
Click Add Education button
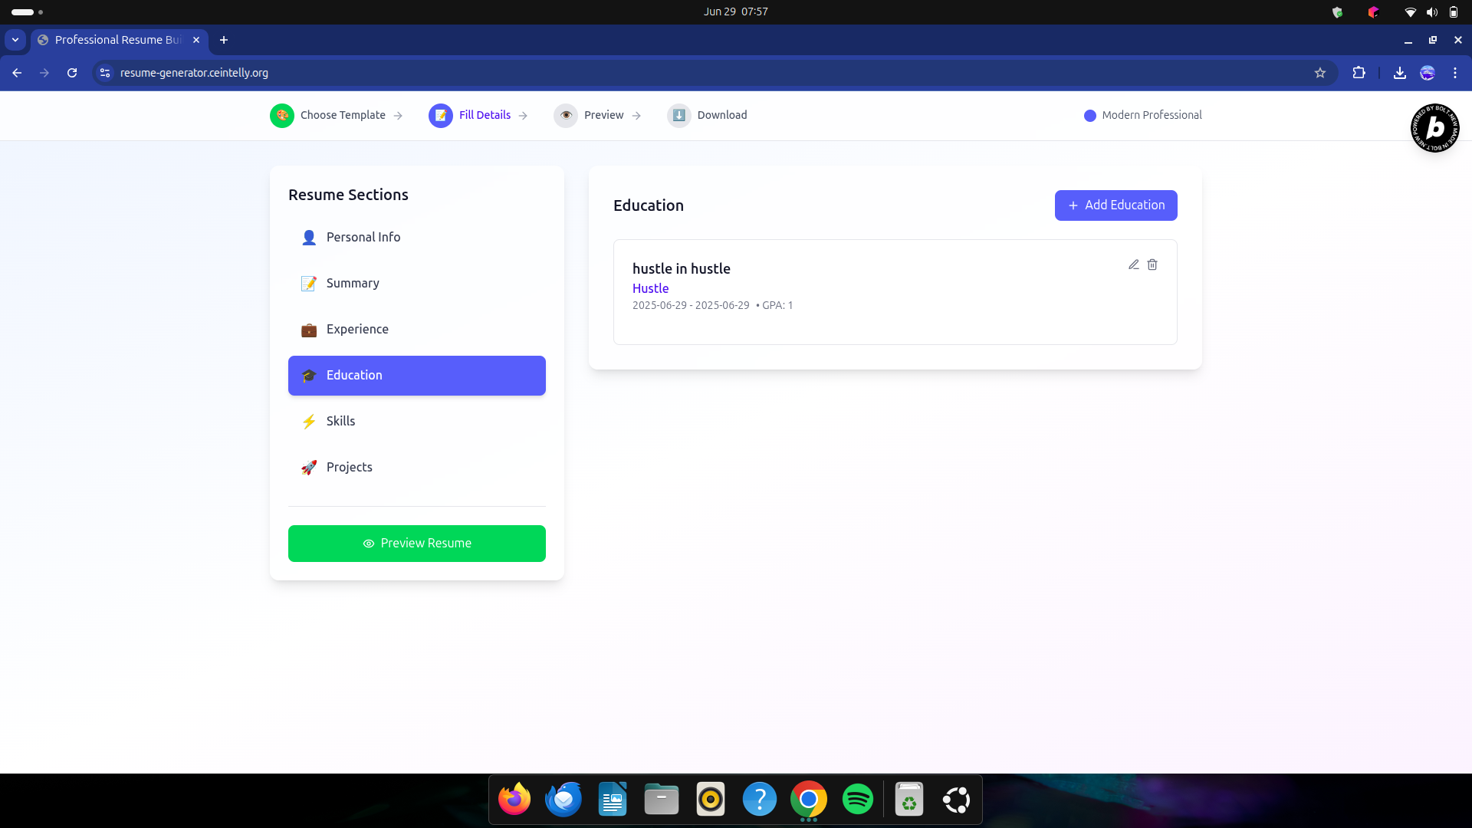point(1115,205)
